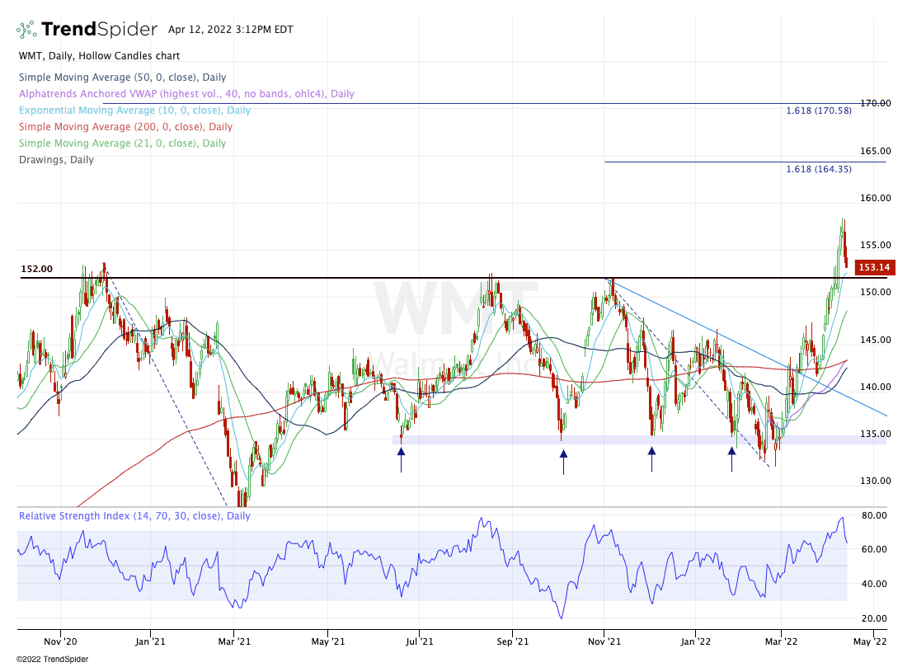912x667 pixels.
Task: Click the Nov '21 date axis label
Action: click(x=604, y=641)
